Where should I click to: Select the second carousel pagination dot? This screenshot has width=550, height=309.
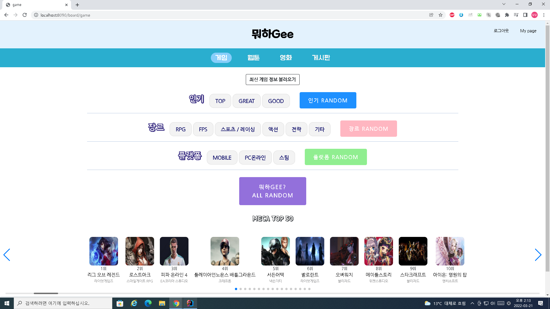(241, 289)
